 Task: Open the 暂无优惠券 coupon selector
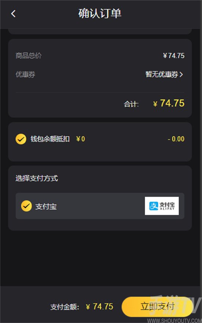[x=164, y=75]
